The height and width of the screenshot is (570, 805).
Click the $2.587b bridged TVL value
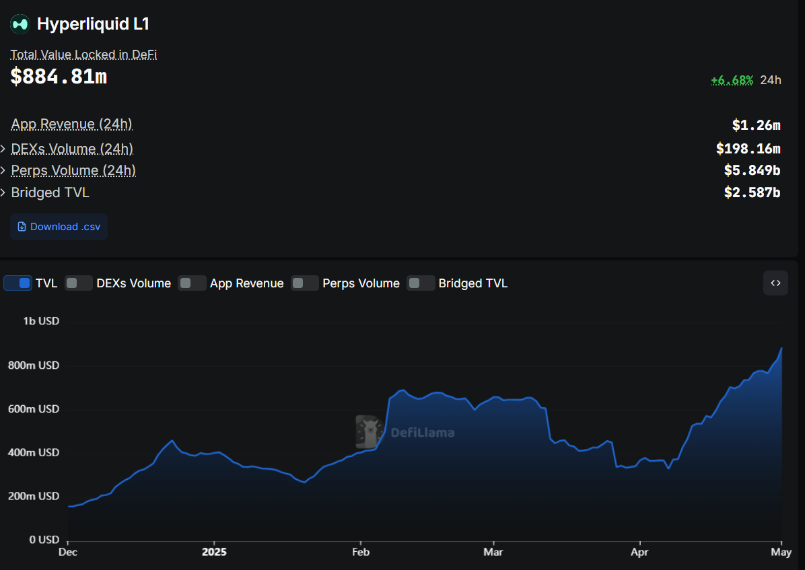752,192
